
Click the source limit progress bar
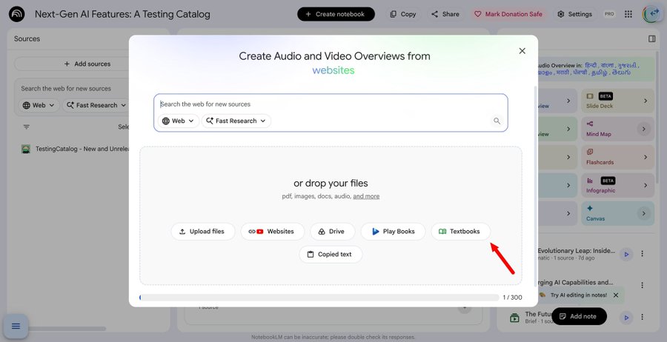point(319,298)
